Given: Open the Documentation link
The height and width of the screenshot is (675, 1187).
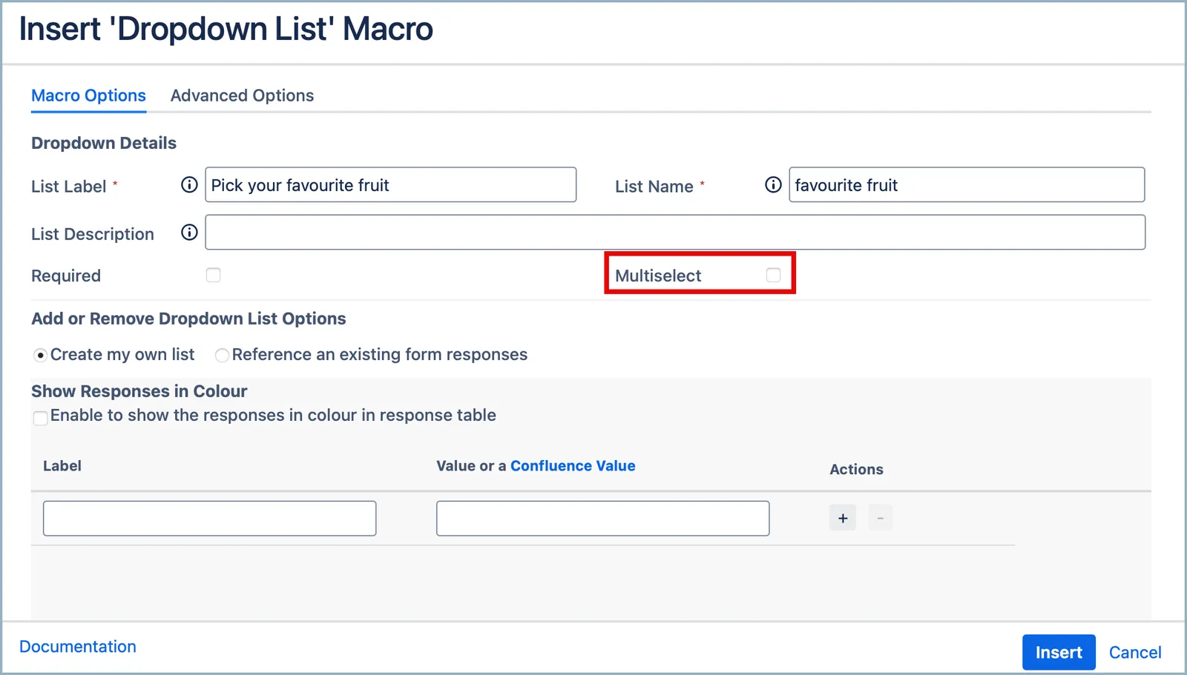Looking at the screenshot, I should (x=78, y=647).
